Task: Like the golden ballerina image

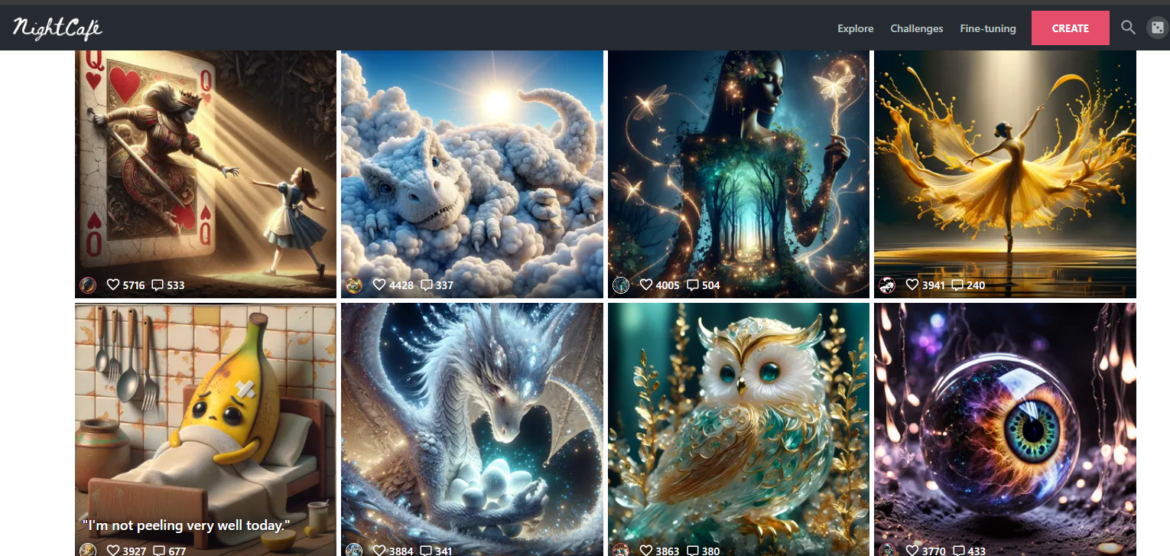Action: pyautogui.click(x=912, y=285)
